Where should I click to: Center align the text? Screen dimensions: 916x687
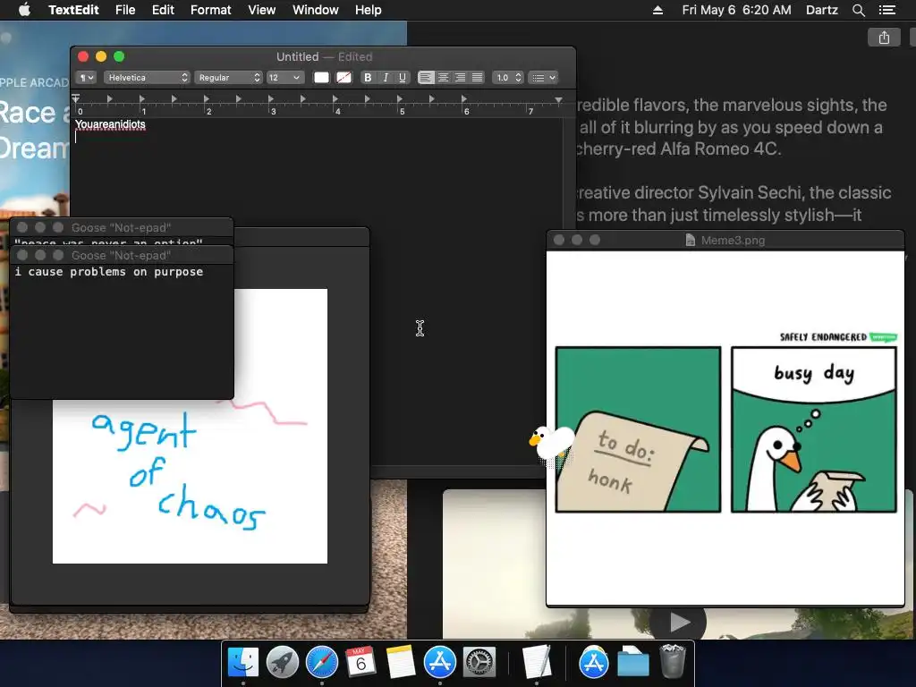(x=444, y=78)
